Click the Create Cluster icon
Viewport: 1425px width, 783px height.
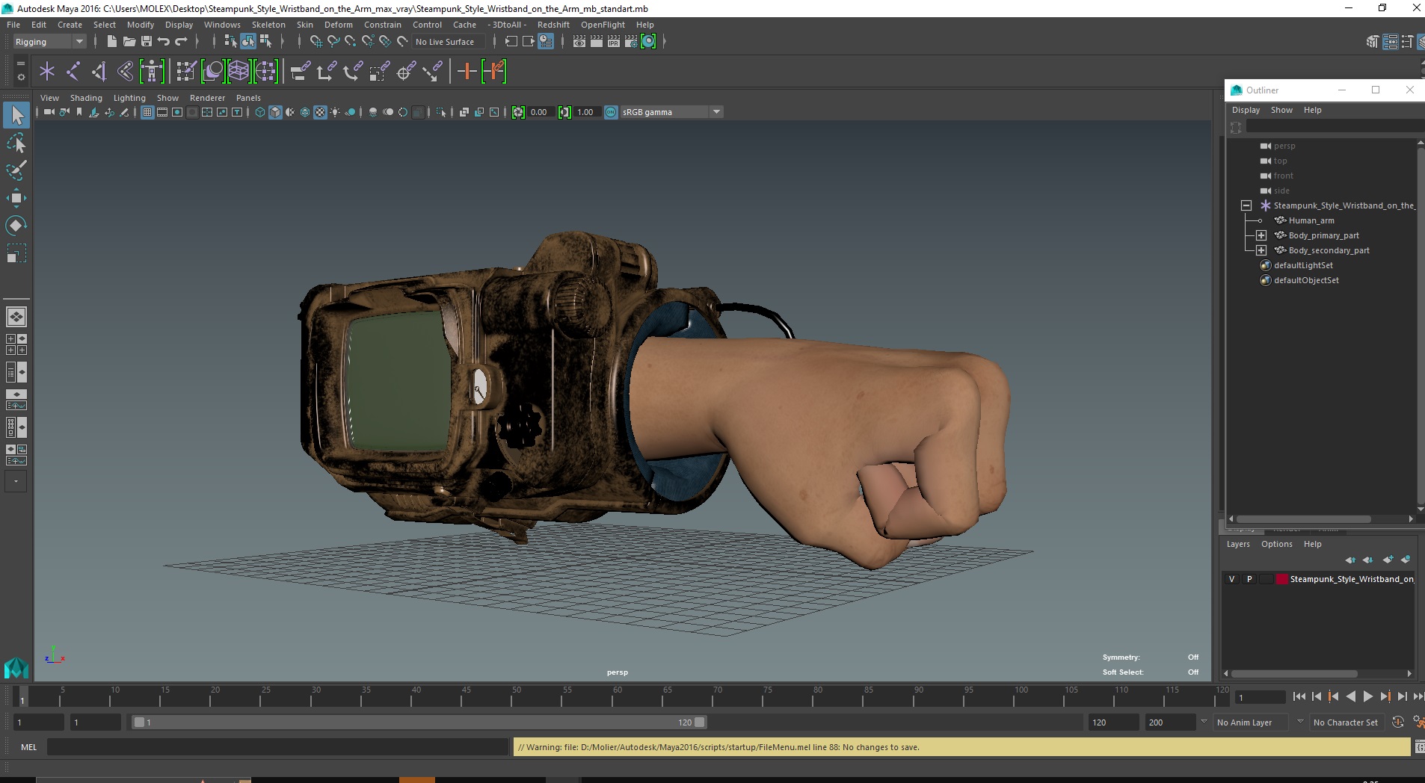265,72
